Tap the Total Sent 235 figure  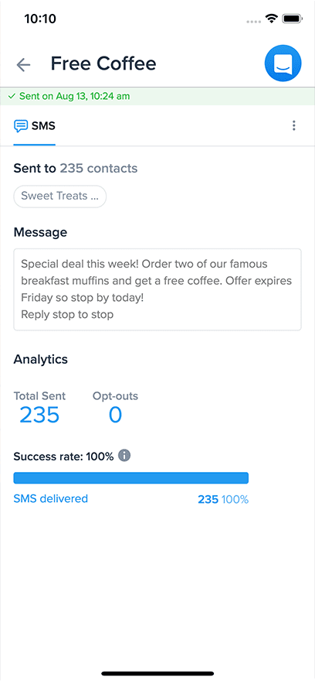click(39, 415)
